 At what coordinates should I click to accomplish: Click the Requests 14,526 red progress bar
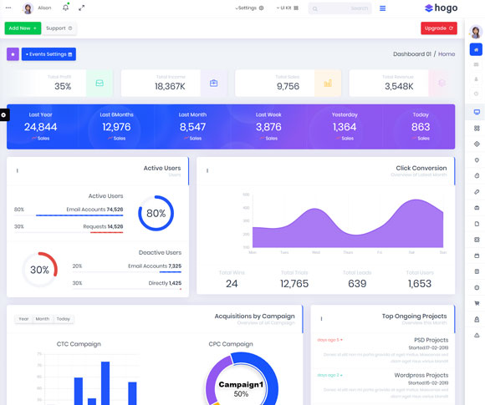click(106, 232)
